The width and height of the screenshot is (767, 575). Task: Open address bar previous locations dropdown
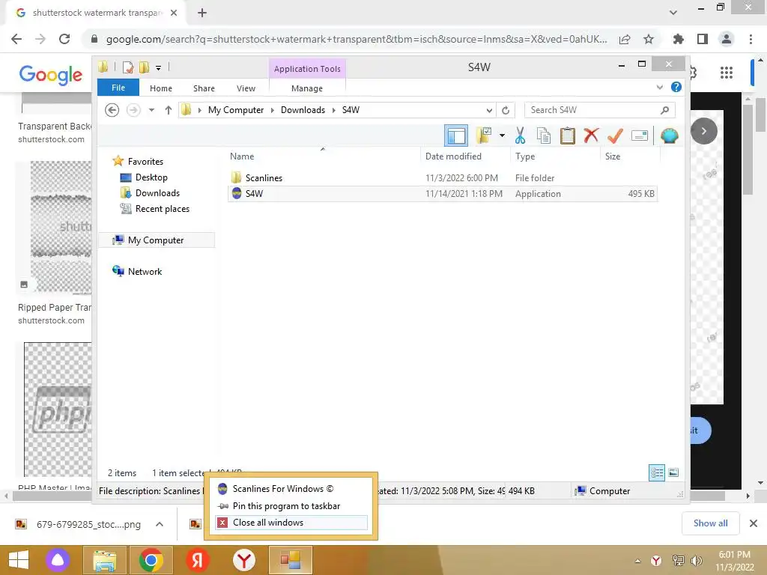(489, 111)
